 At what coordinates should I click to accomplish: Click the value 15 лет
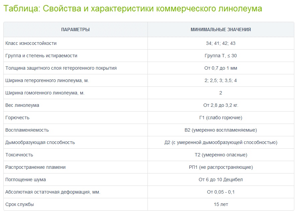[x=221, y=205]
